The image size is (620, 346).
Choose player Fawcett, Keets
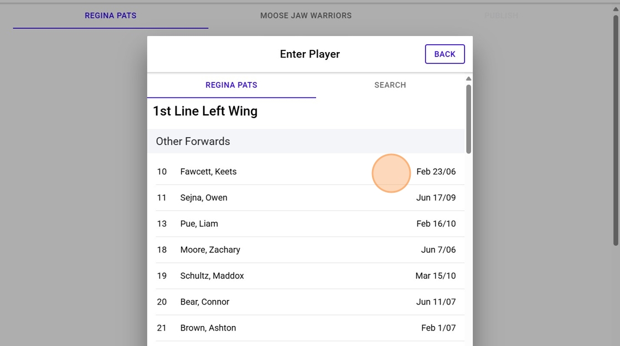(x=208, y=172)
